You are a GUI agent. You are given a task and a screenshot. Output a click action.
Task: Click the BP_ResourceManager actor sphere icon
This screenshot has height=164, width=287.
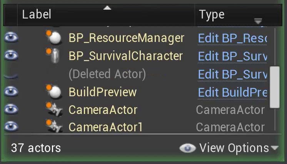point(56,38)
